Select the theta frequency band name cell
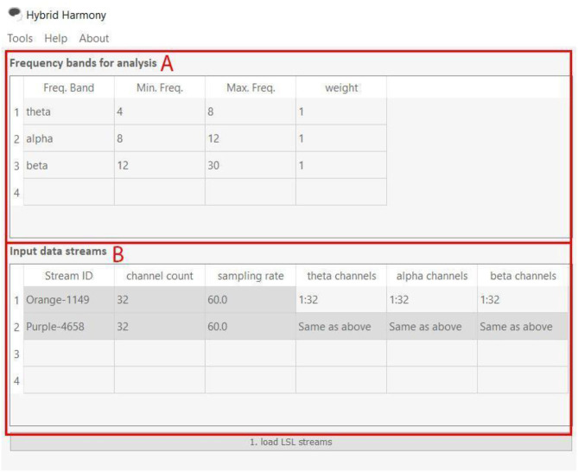 click(x=69, y=112)
